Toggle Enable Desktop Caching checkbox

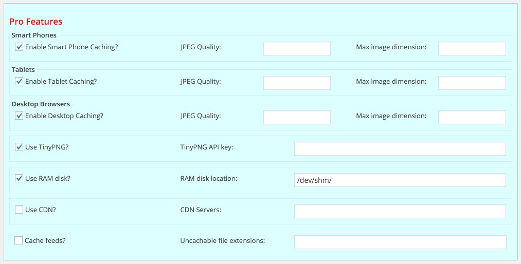click(19, 116)
